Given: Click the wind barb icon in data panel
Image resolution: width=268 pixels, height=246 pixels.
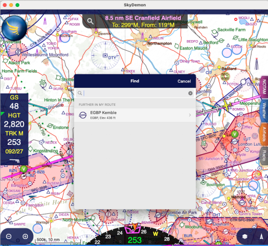Looking at the screenshot, I should (14, 160).
